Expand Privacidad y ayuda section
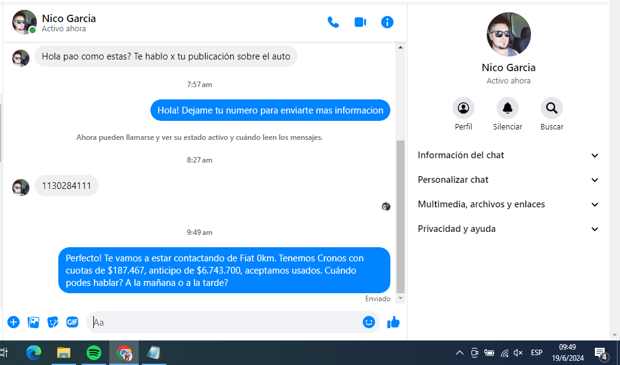Viewport: 620px width, 365px height. [508, 229]
